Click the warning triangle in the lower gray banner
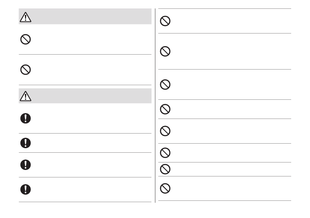The width and height of the screenshot is (310, 218). (25, 96)
